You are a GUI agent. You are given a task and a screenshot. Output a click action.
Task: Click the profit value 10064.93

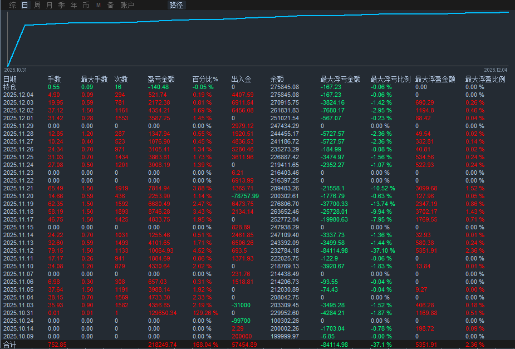pyautogui.click(x=160, y=251)
